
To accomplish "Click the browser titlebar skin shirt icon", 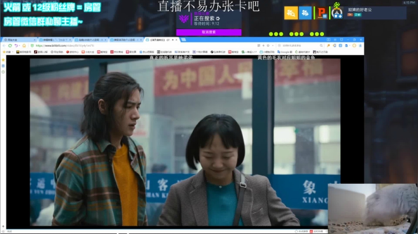I will [341, 40].
